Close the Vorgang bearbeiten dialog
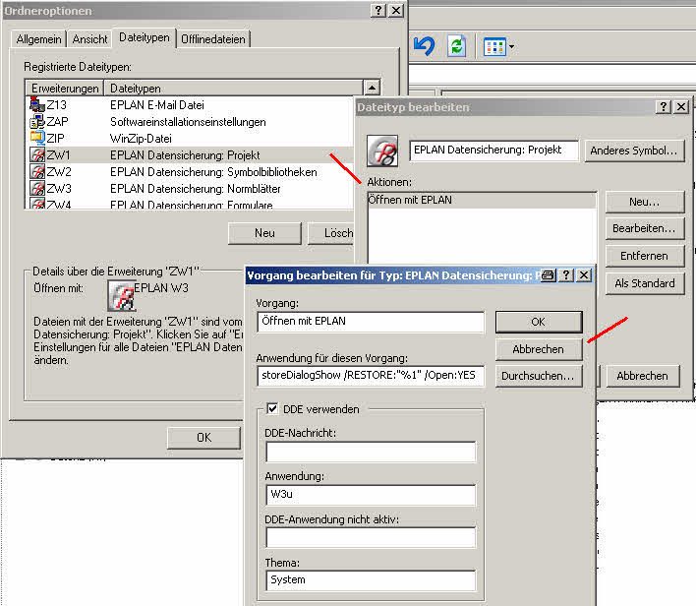This screenshot has width=696, height=606. coord(584,275)
